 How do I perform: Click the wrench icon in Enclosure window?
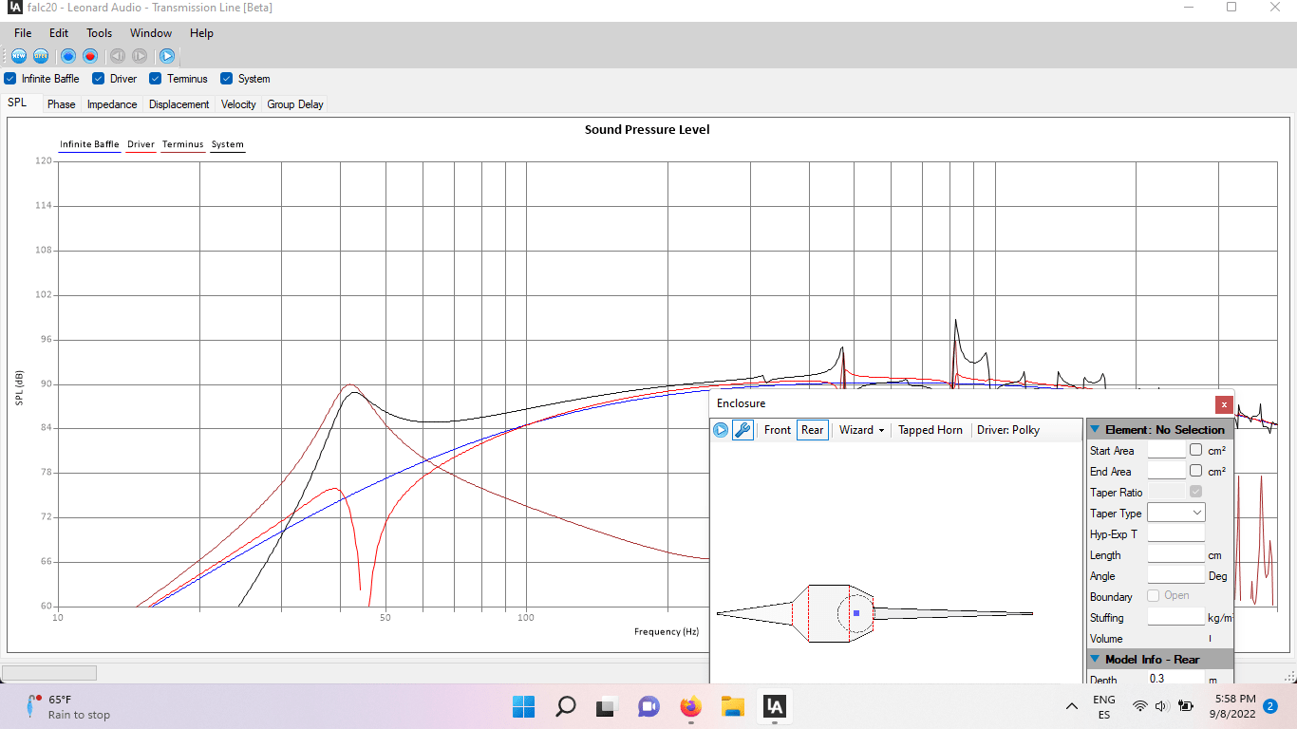point(742,430)
